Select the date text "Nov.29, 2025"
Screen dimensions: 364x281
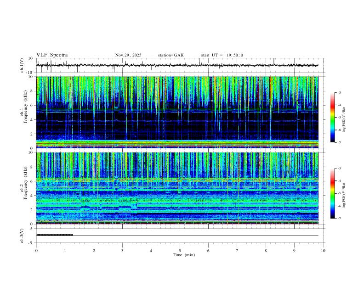pos(128,55)
